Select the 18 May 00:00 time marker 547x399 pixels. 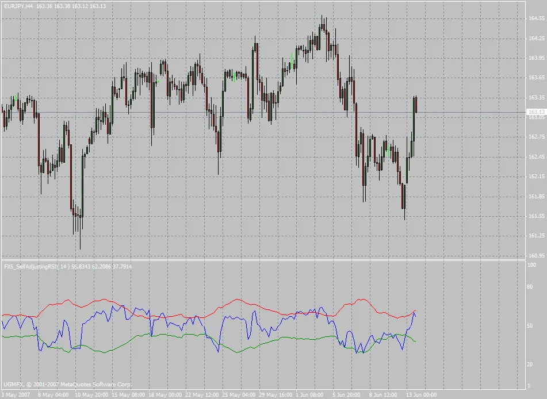tap(166, 395)
